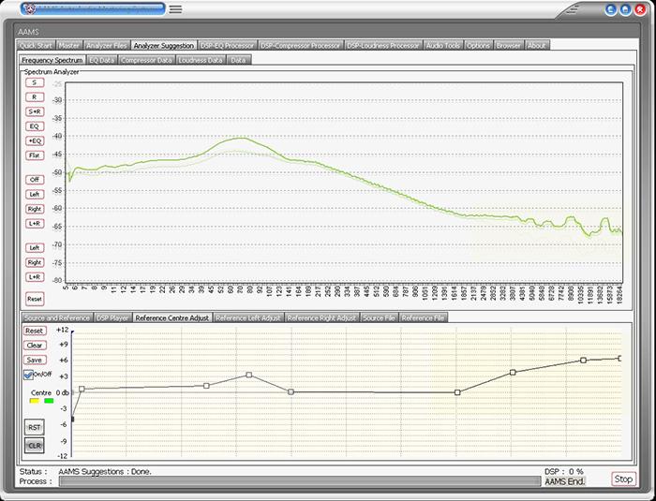This screenshot has height=501, width=656.
Task: Open the Browser tab
Action: click(x=509, y=46)
